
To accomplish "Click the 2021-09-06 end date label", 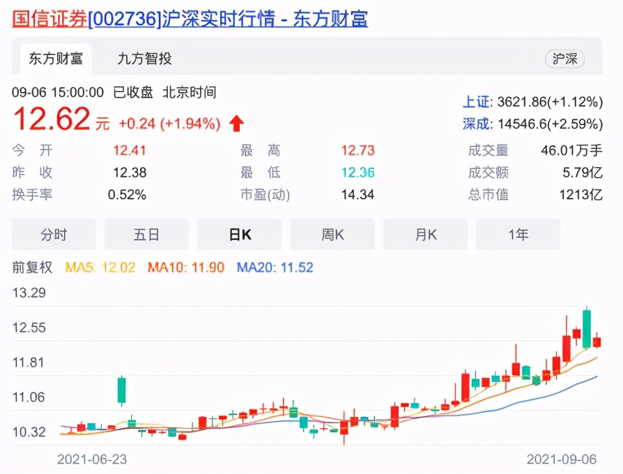I will 563,459.
